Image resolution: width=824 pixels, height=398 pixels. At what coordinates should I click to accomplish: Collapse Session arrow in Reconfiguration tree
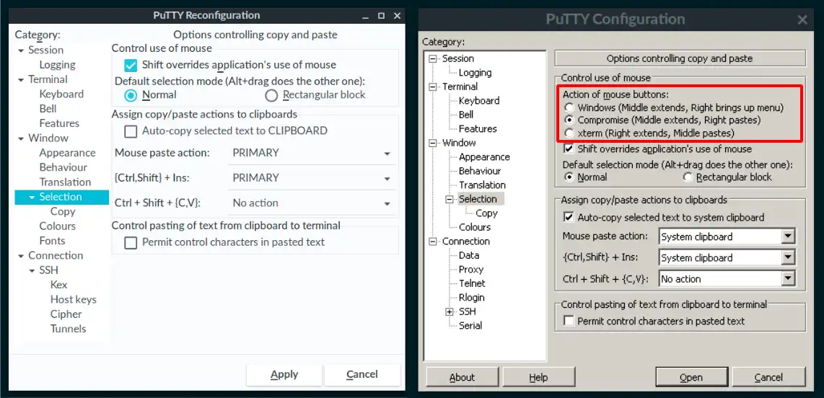click(x=21, y=51)
